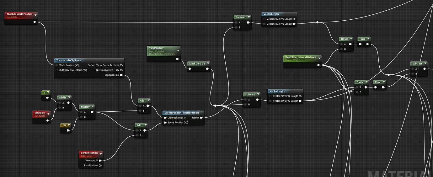Screen dimensions: 433x177
Task: Click the World Position (V3) input pin
Action: (57, 65)
